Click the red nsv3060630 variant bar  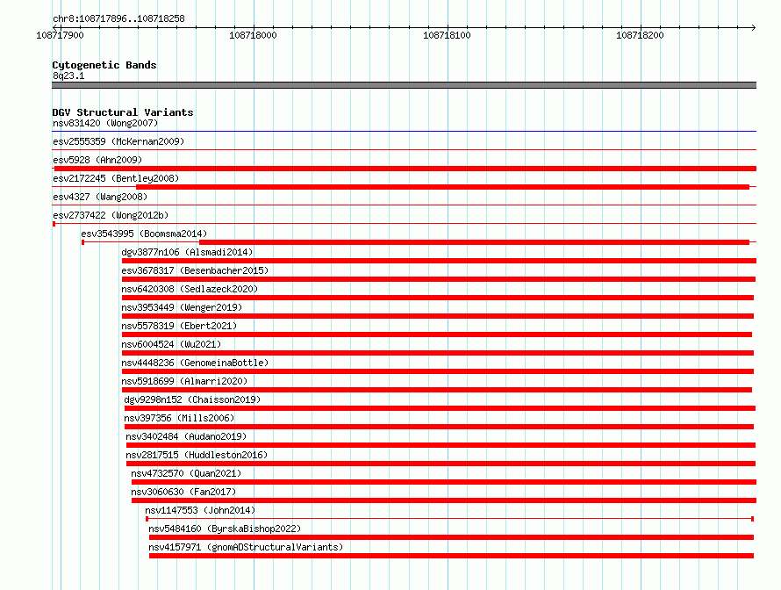pos(444,500)
